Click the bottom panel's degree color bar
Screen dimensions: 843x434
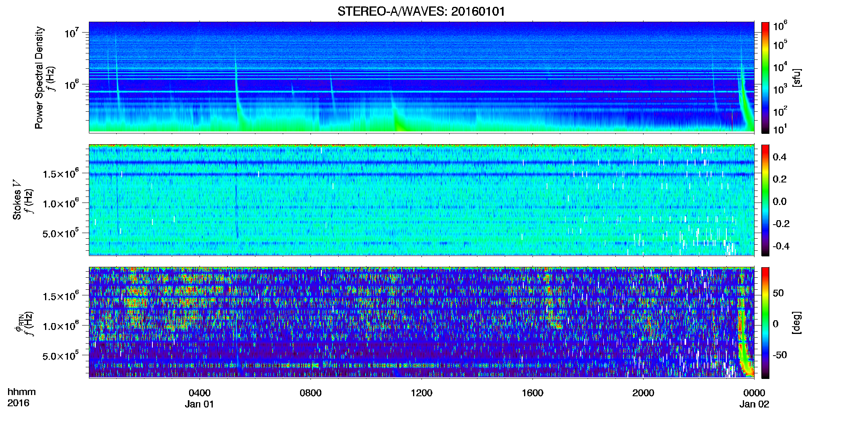pos(765,323)
